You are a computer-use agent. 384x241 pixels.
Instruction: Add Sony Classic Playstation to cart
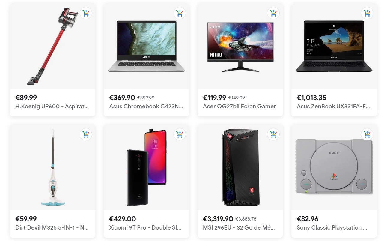(367, 134)
